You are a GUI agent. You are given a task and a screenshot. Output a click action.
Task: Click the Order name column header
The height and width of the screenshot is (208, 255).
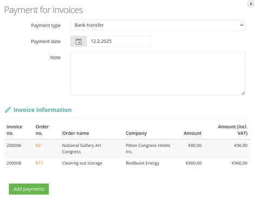[76, 133]
